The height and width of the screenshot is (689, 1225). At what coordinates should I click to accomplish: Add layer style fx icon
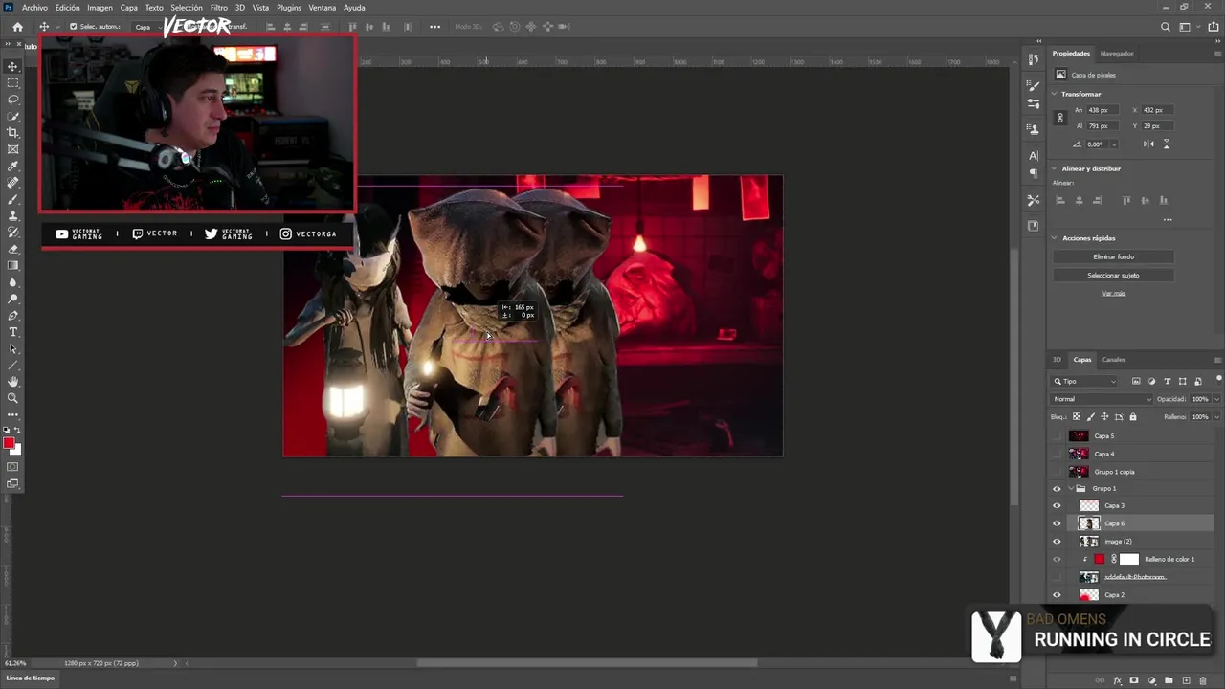click(1117, 680)
